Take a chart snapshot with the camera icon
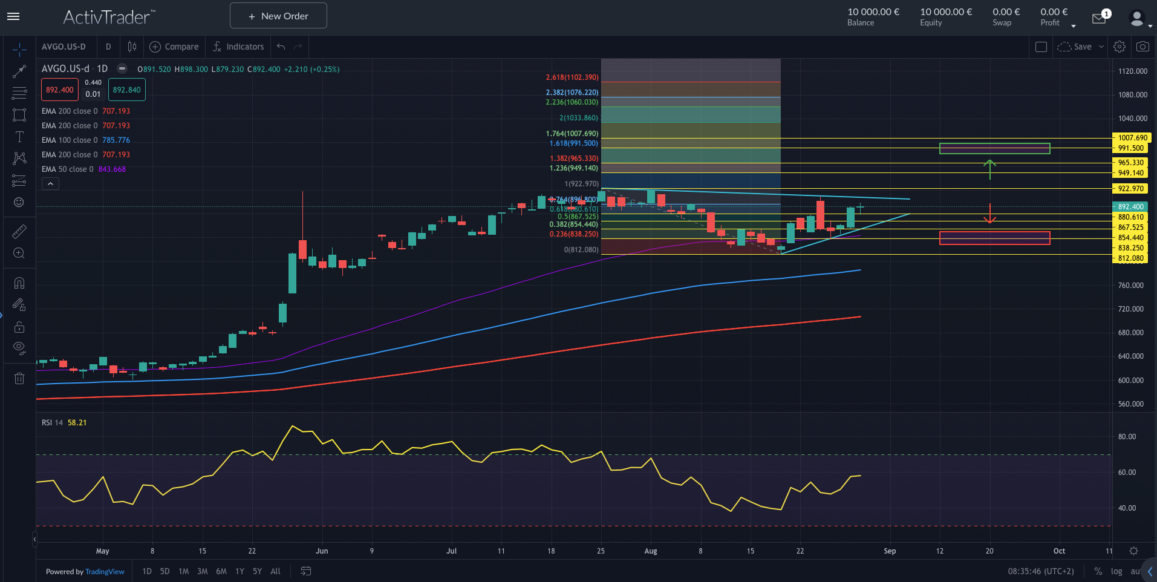The width and height of the screenshot is (1157, 582). [1142, 47]
